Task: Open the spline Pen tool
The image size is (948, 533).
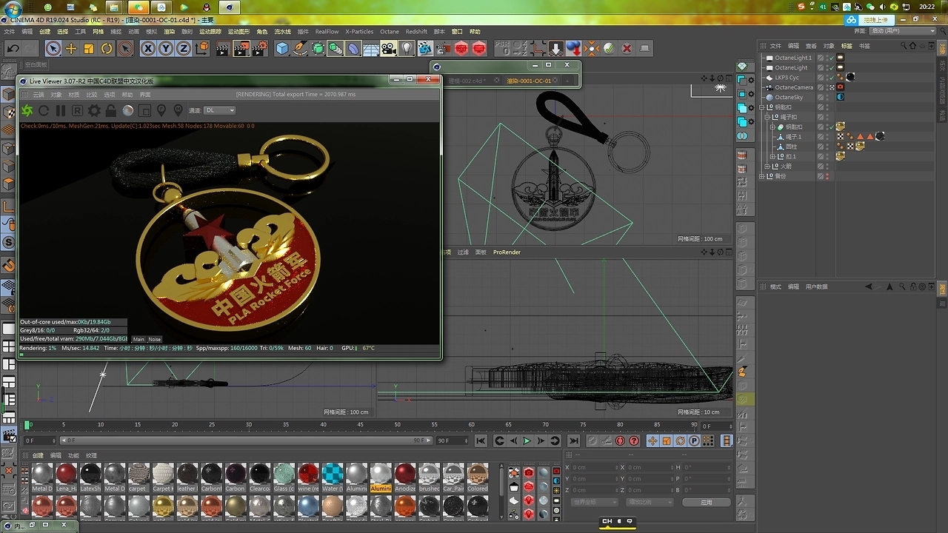Action: [x=300, y=49]
